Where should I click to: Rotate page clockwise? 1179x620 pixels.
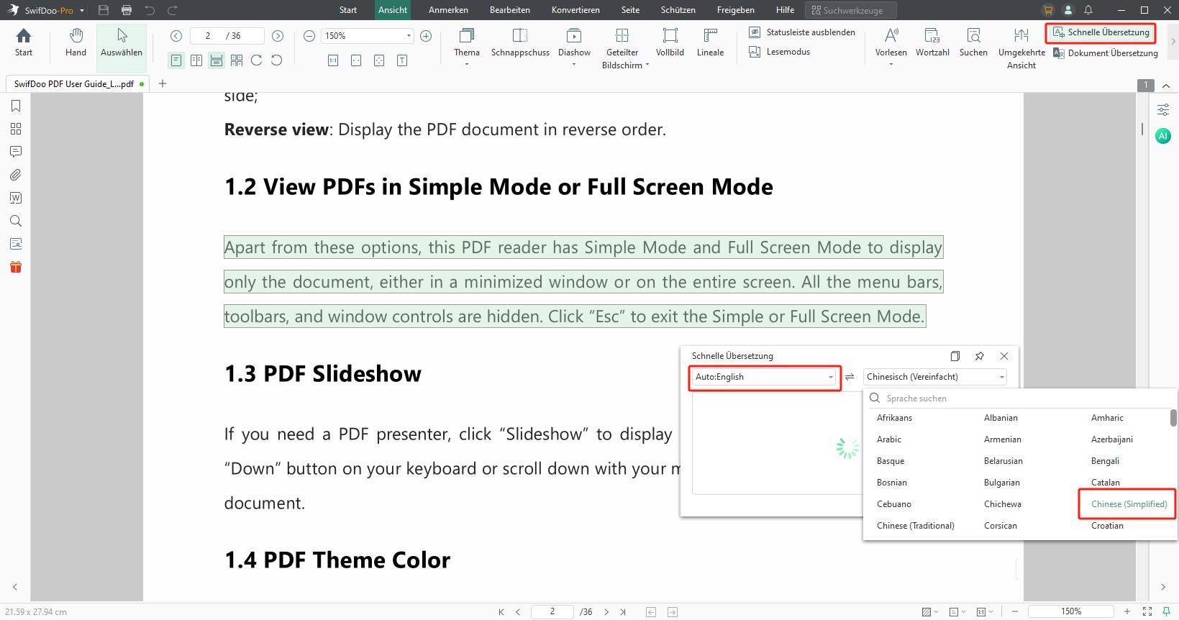257,60
